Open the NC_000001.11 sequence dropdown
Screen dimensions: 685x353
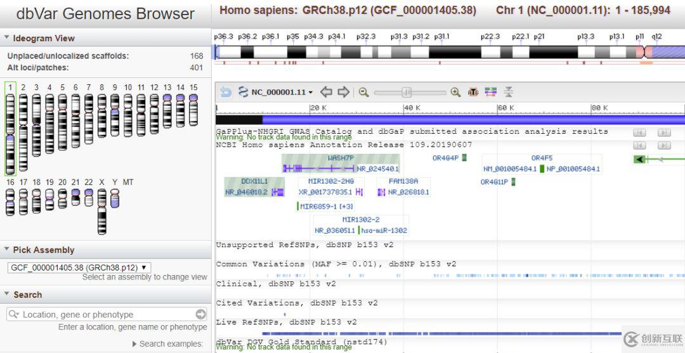282,92
